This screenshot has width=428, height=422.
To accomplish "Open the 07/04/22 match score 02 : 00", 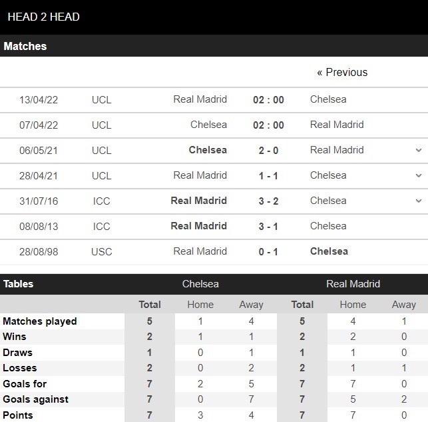I will [268, 125].
